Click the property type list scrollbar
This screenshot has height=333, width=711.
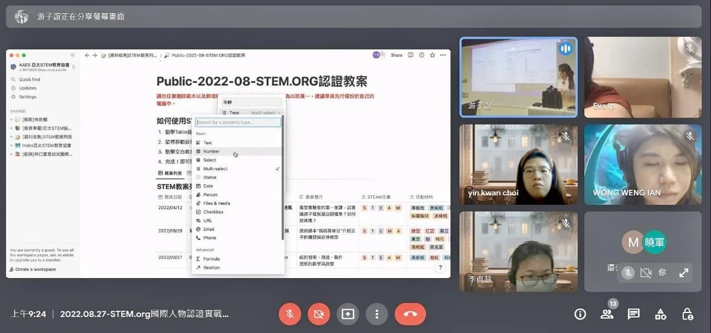(x=283, y=178)
